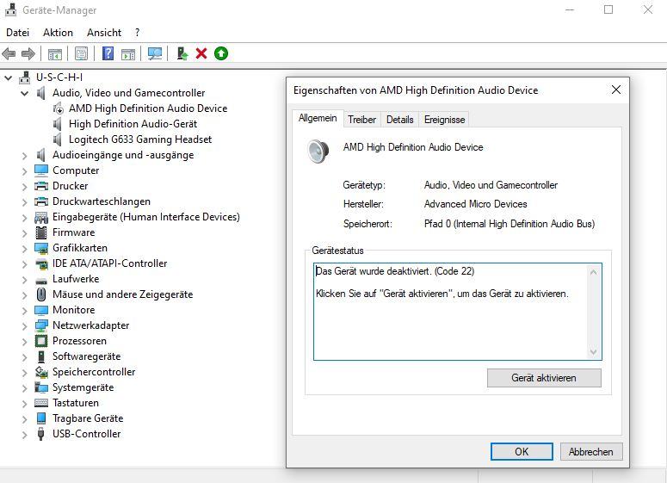Open the Properties toolbar icon
The width and height of the screenshot is (667, 483).
(x=81, y=53)
